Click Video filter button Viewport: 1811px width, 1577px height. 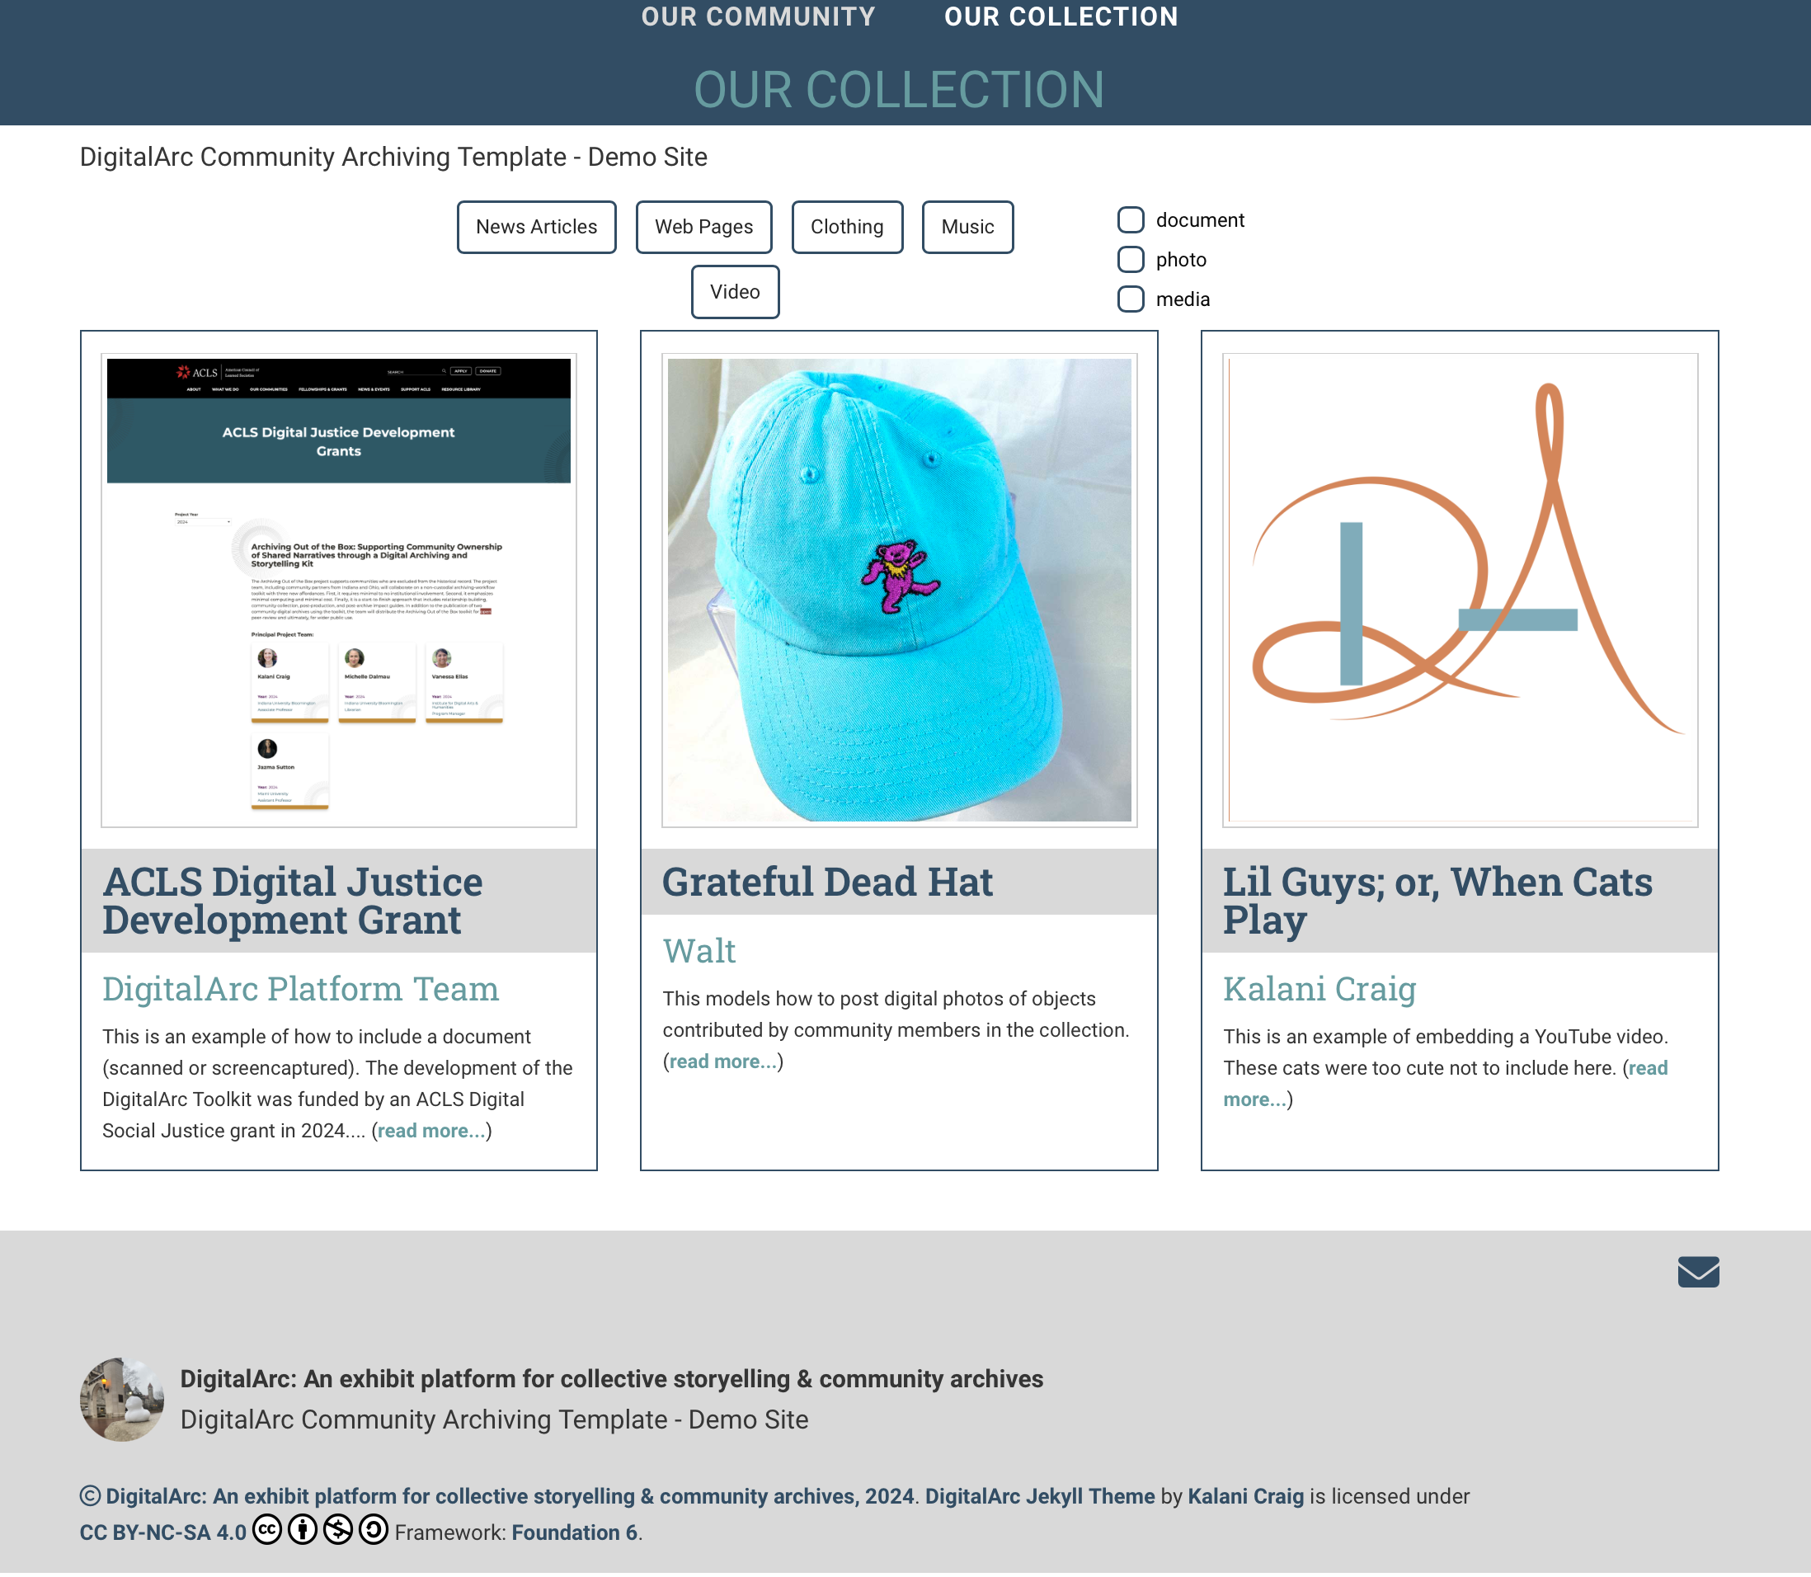(735, 291)
